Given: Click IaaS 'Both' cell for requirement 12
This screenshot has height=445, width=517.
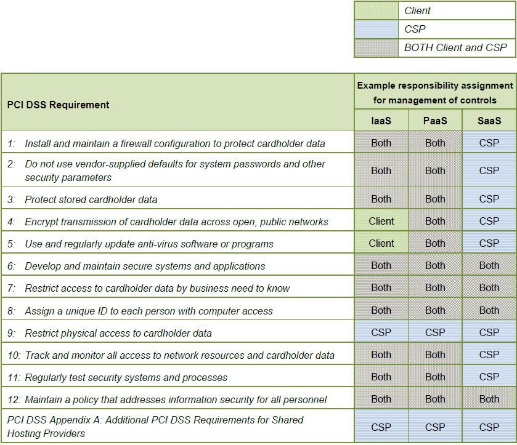Looking at the screenshot, I should tap(381, 399).
